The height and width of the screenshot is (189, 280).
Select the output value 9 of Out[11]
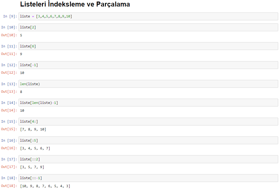[21, 54]
